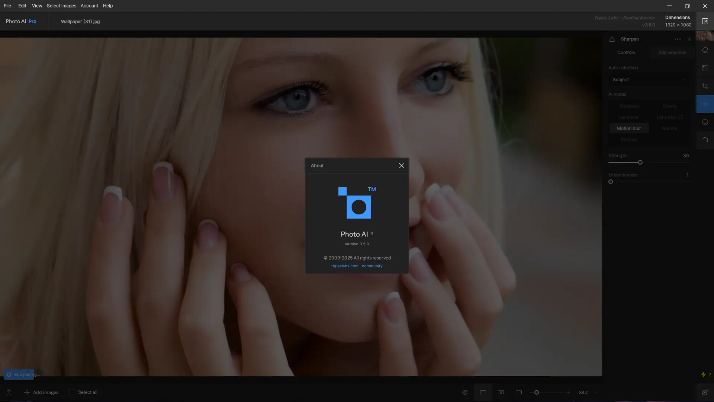Click the add enhancement plus icon
The width and height of the screenshot is (714, 402).
[x=705, y=104]
